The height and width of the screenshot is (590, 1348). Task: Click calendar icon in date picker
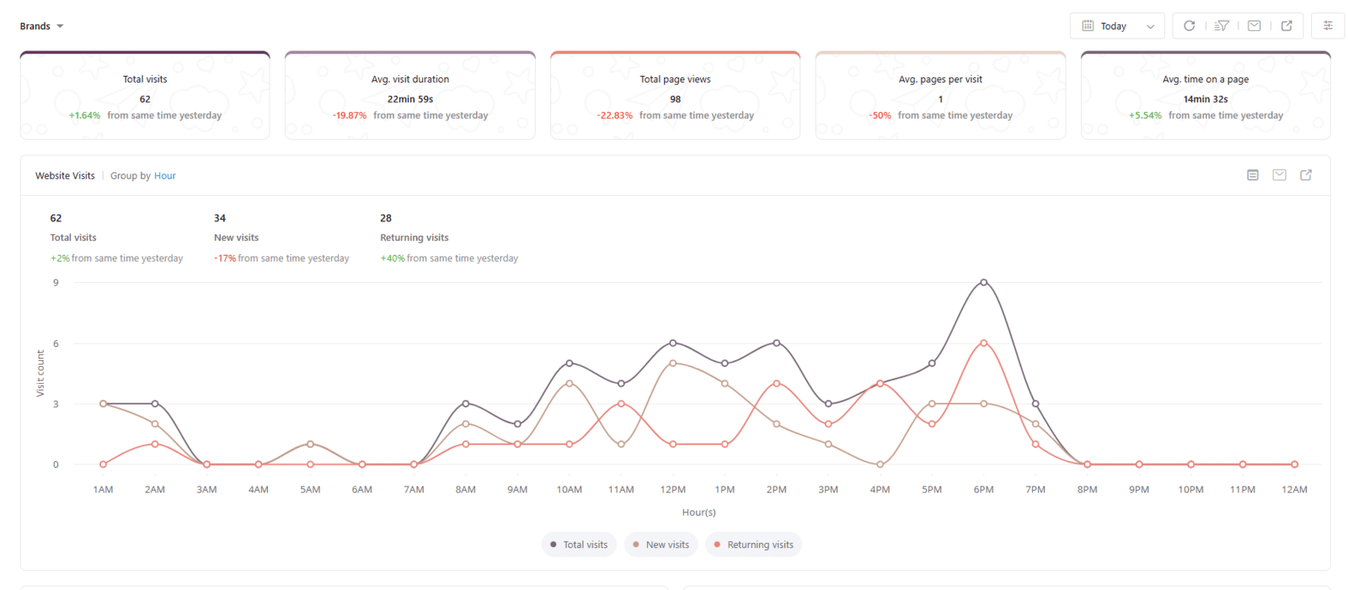[x=1088, y=26]
